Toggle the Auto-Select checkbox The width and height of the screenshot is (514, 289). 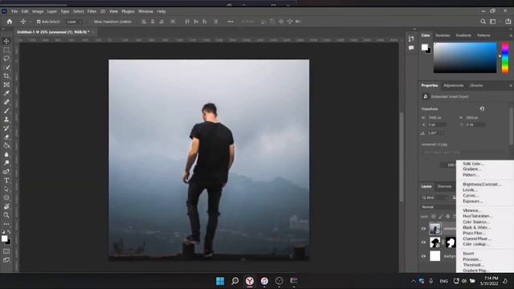(x=39, y=22)
